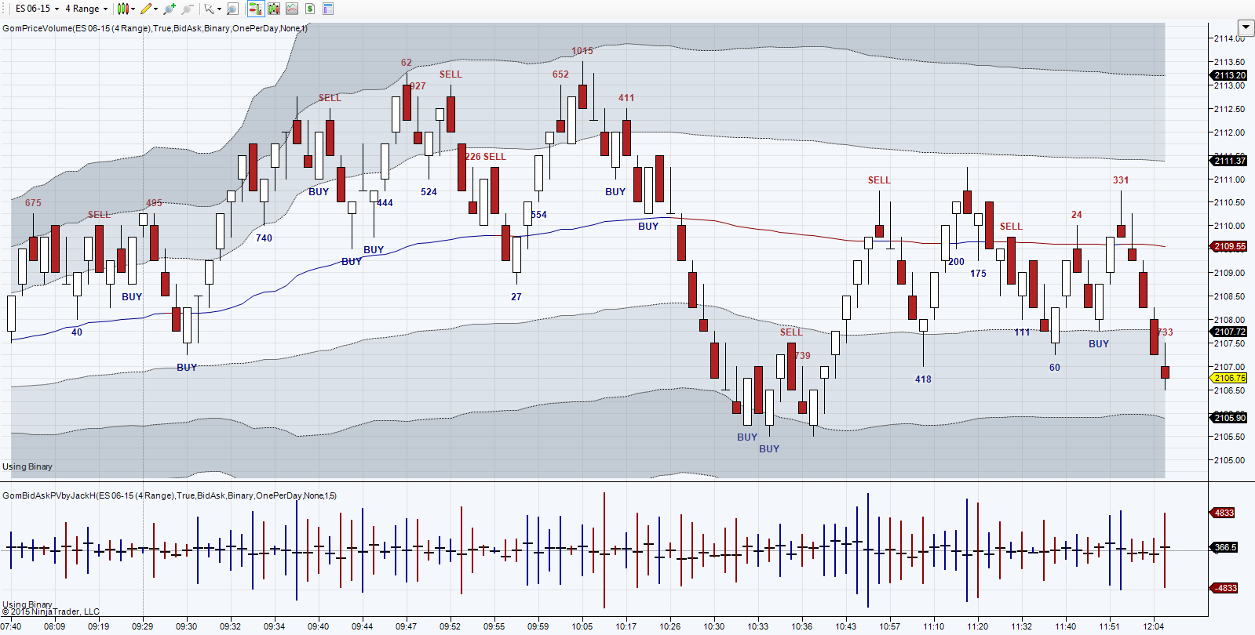Click the 09:47 time axis label
Screen dimensions: 1255x635
(x=407, y=626)
